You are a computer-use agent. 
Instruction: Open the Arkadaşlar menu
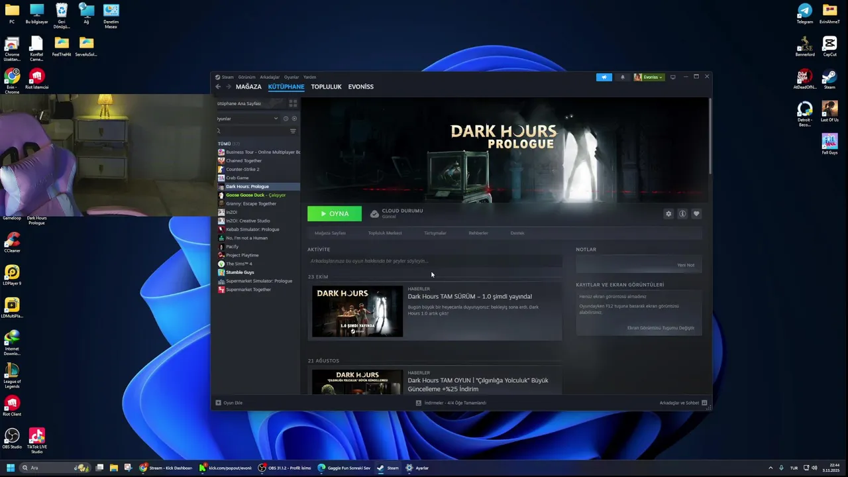click(x=270, y=77)
